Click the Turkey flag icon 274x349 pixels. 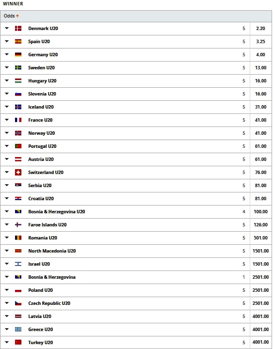(x=18, y=342)
